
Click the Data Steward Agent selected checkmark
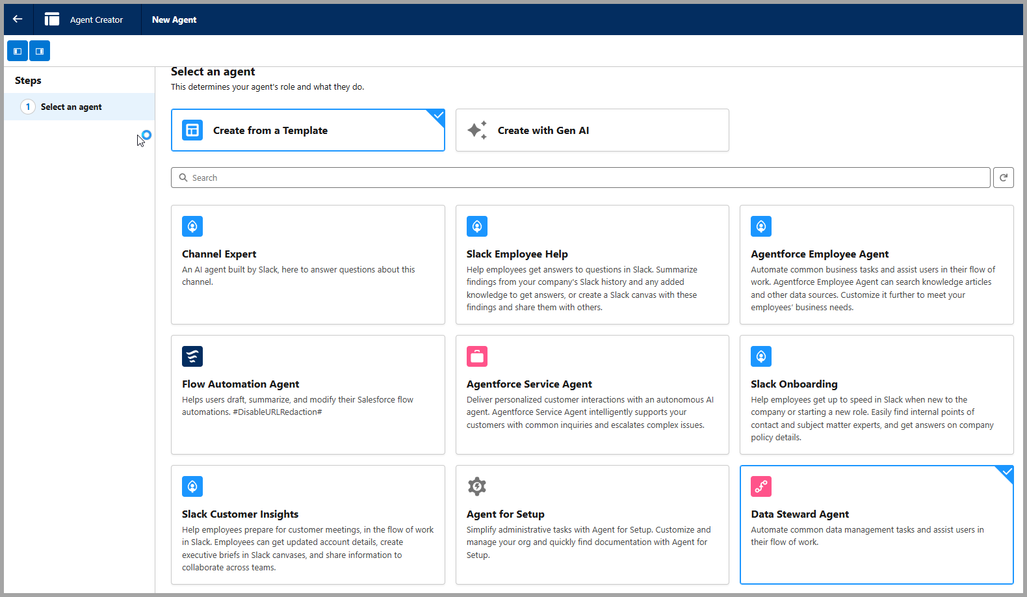point(1007,471)
